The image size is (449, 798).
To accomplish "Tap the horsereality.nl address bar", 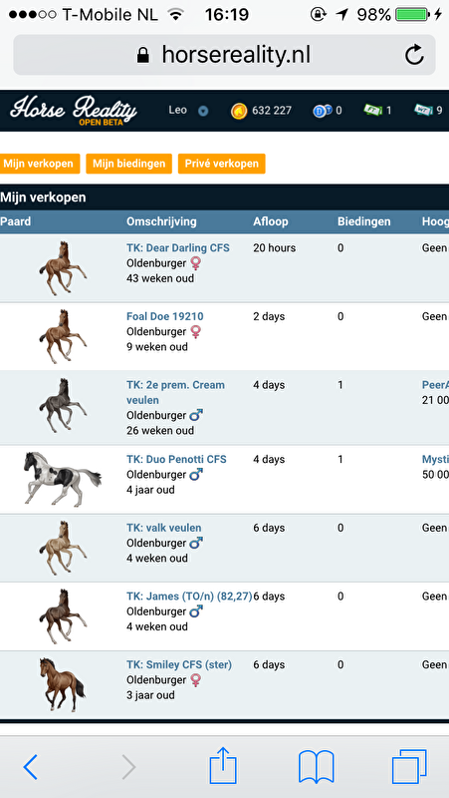I will 224,55.
